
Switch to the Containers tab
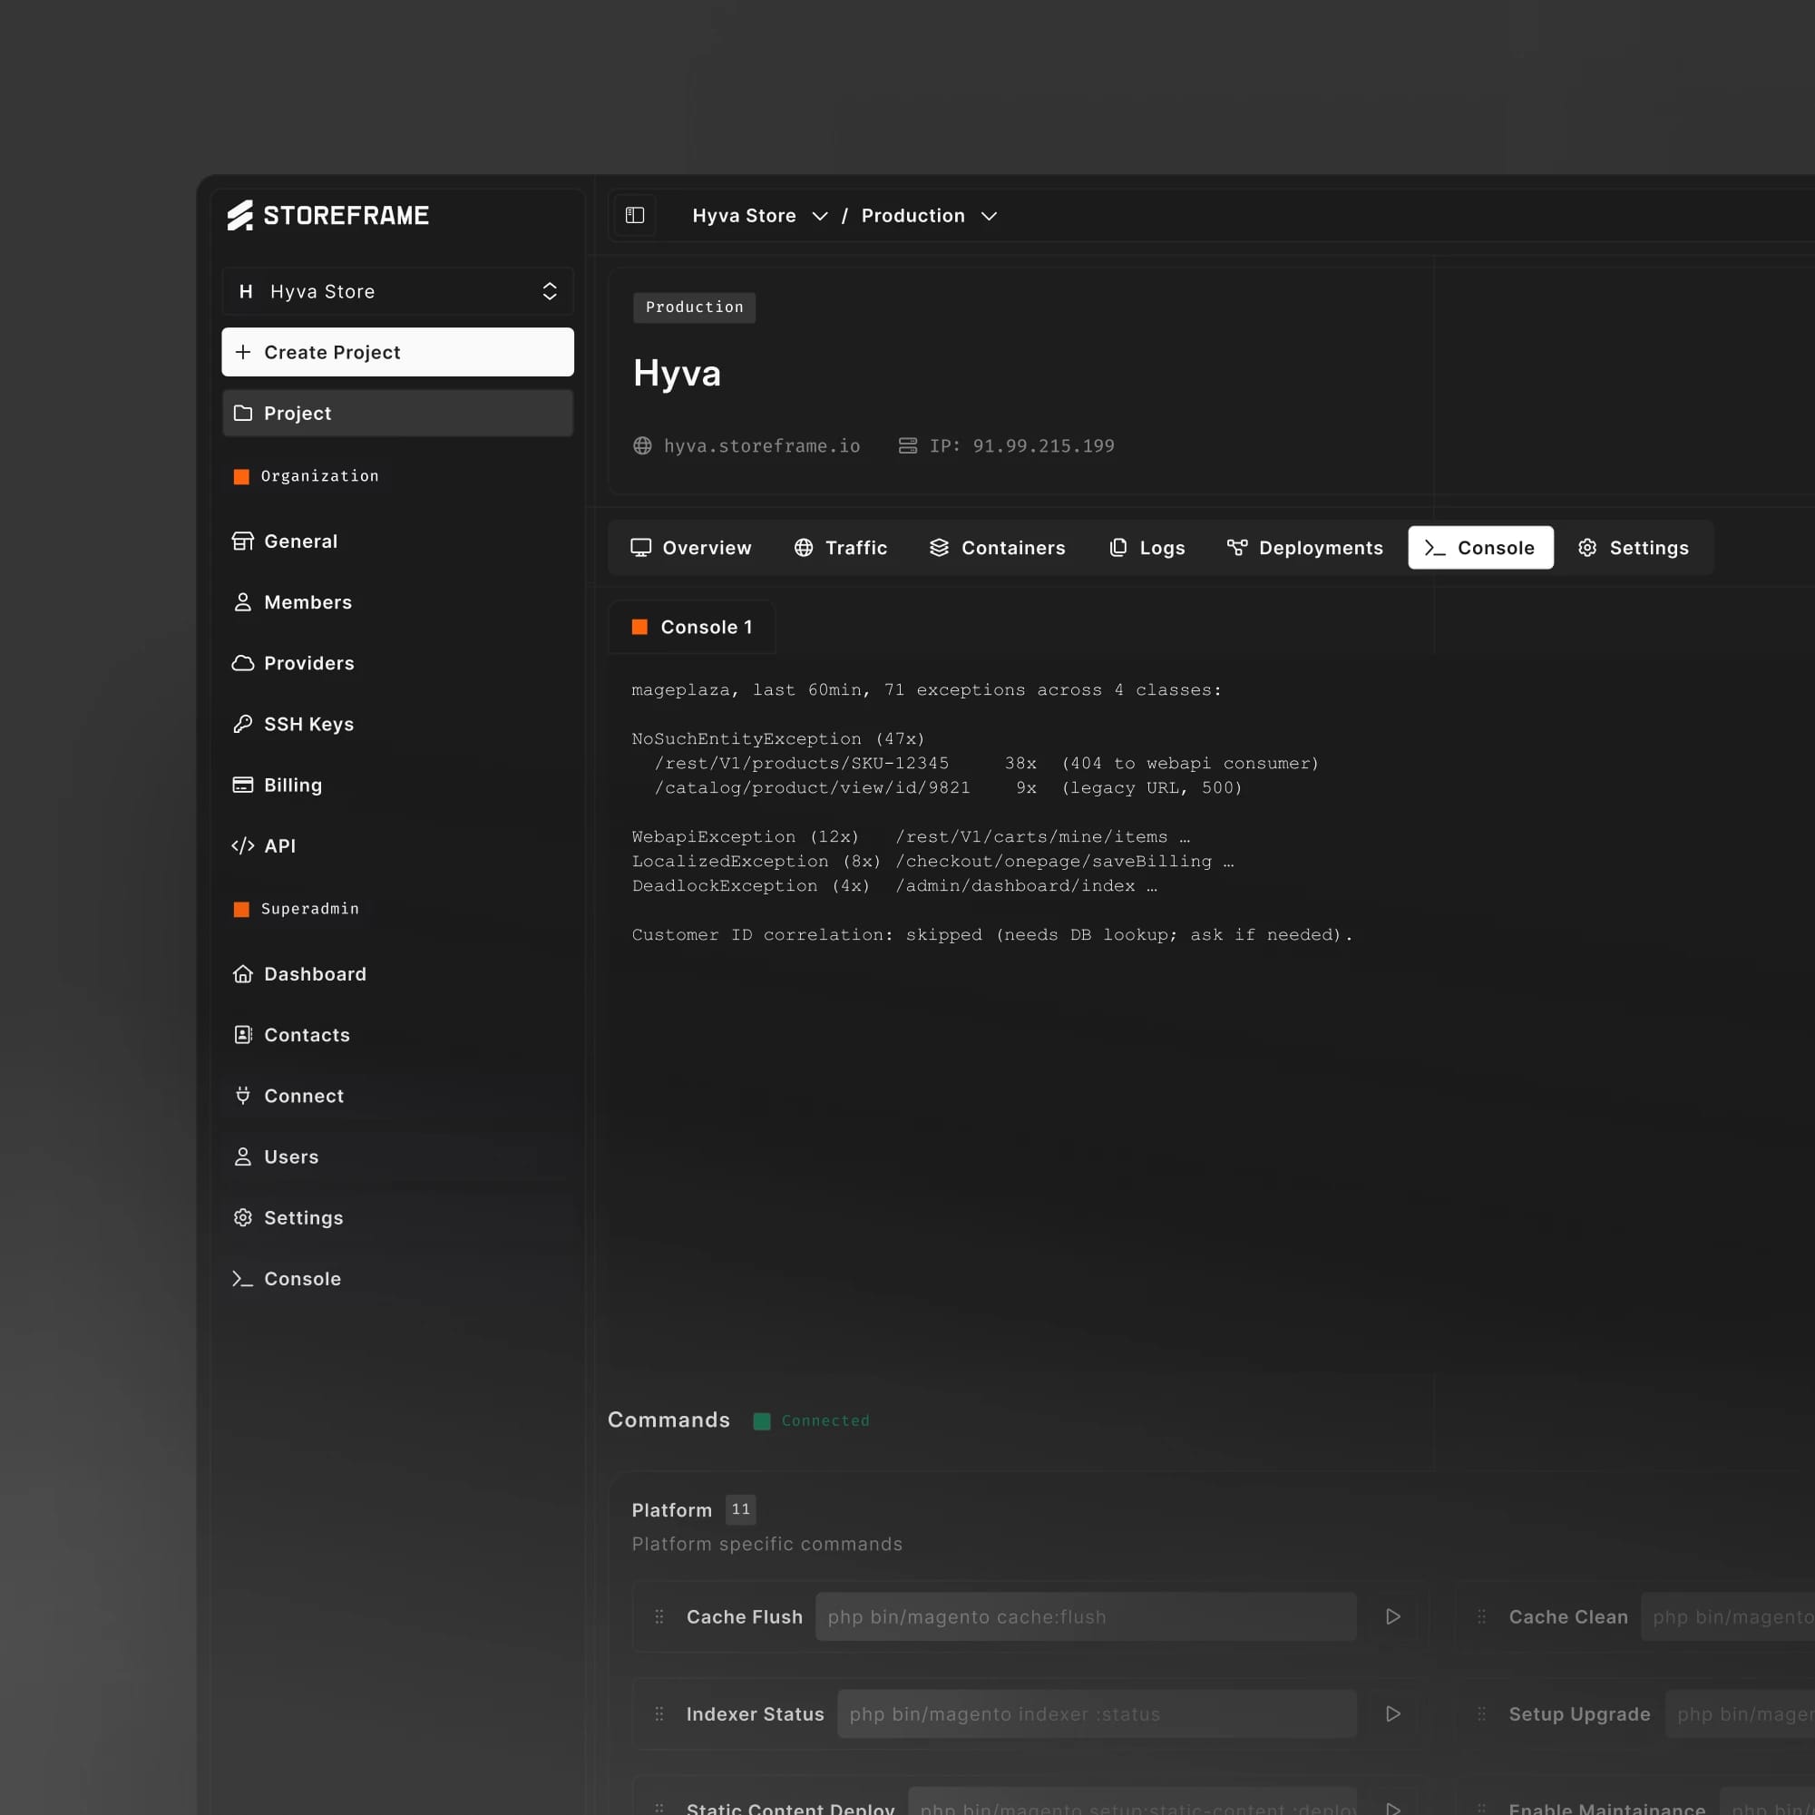pyautogui.click(x=997, y=548)
